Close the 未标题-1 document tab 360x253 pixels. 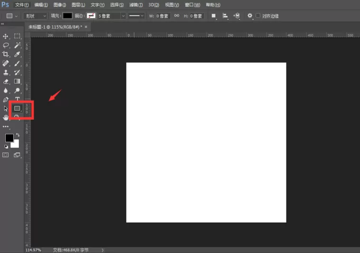(x=86, y=27)
